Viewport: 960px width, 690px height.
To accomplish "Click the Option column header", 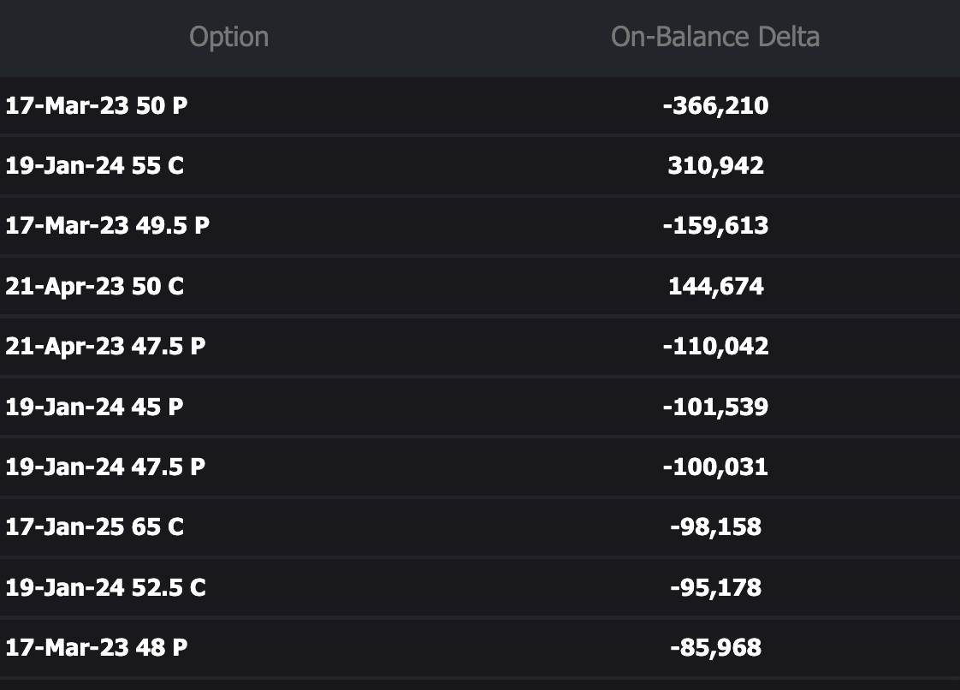I will [x=228, y=37].
